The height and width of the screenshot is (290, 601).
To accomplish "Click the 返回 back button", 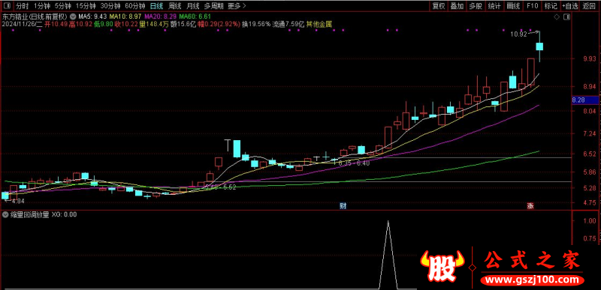I will tap(588, 6).
